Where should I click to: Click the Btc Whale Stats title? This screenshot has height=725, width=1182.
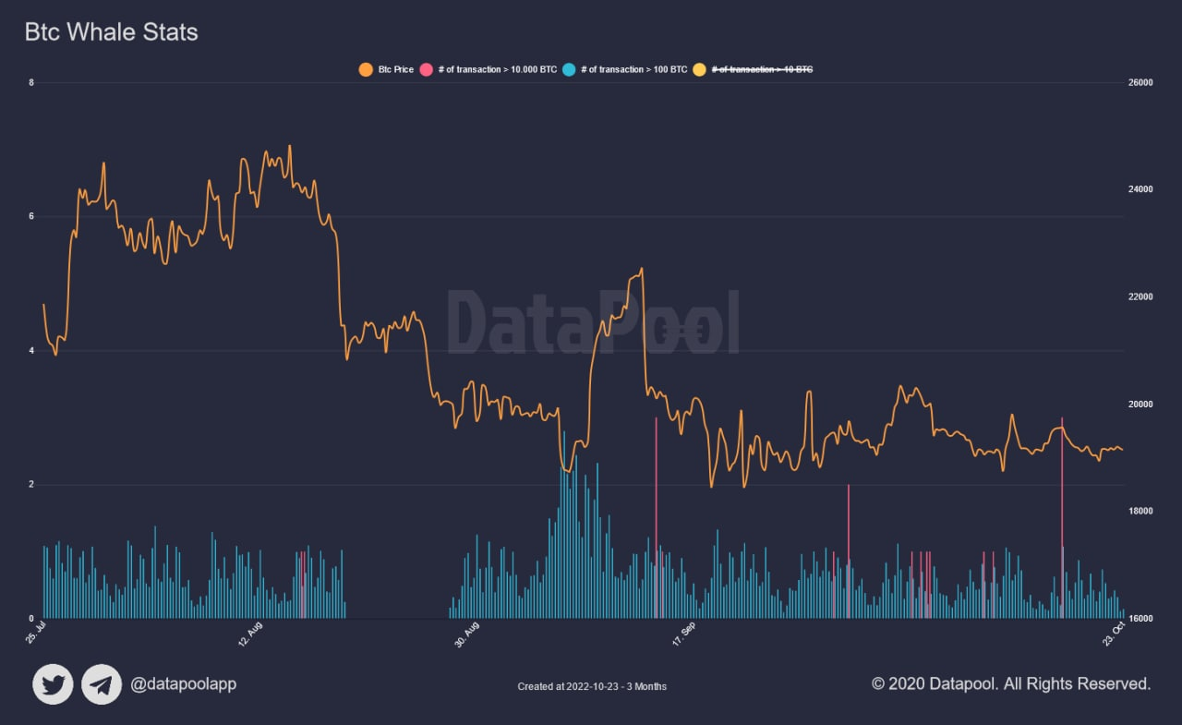click(x=111, y=32)
